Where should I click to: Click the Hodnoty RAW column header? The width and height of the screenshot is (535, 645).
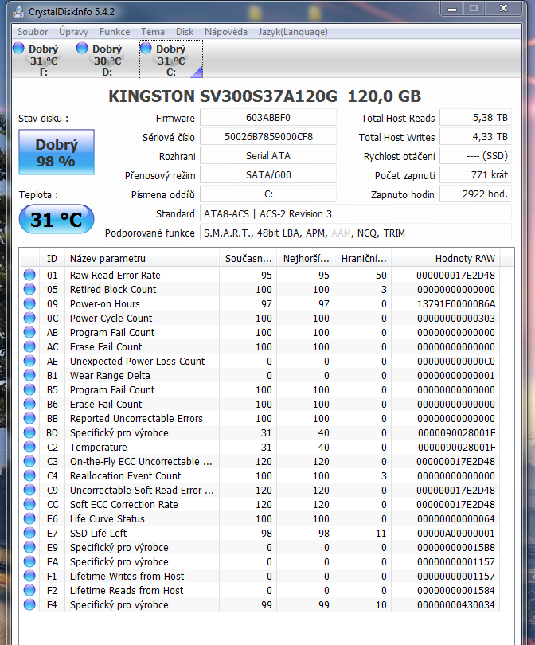(446, 258)
